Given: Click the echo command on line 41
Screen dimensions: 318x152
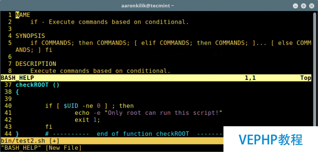Looking at the screenshot, I should (82, 113).
